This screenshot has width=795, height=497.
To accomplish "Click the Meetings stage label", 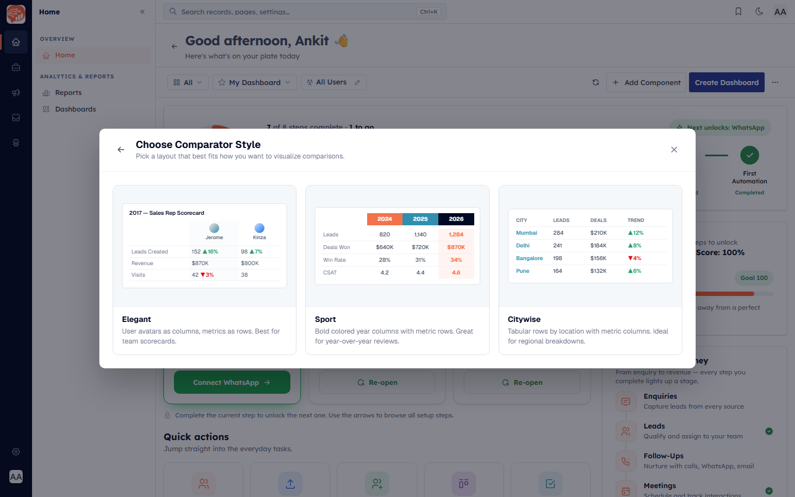I will click(660, 486).
